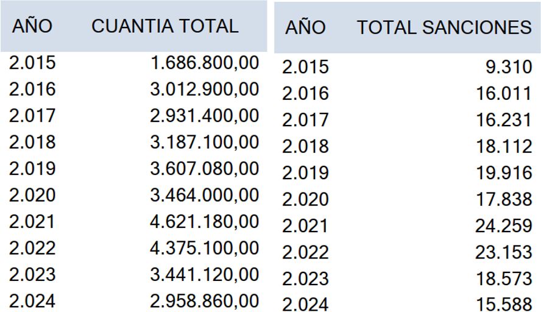Click the TOTAL SANCIONES column header
The image size is (541, 312).
click(x=444, y=27)
